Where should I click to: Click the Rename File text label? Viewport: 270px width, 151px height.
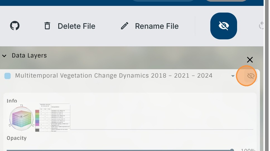[x=157, y=26]
